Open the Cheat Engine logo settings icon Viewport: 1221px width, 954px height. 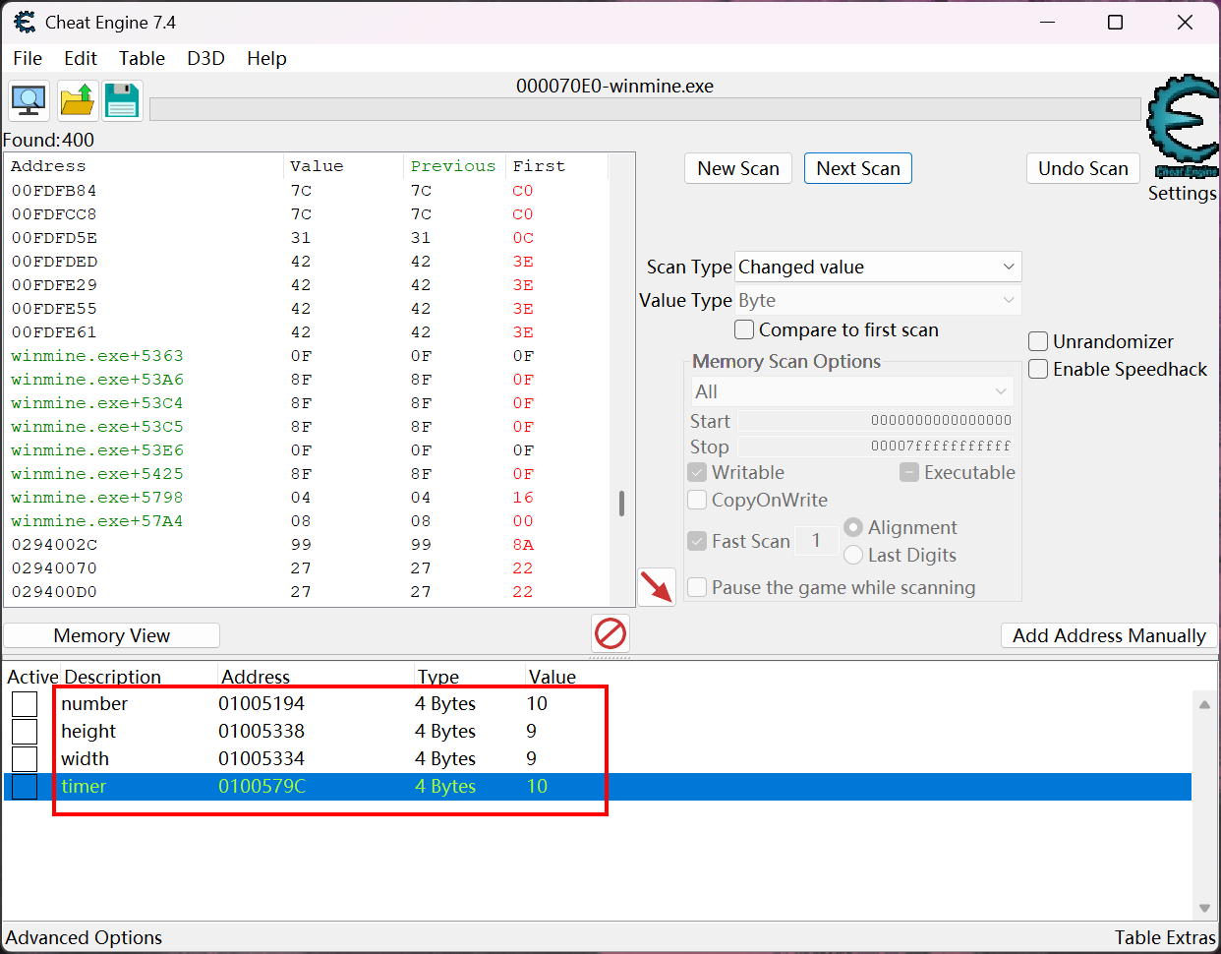click(x=1183, y=125)
